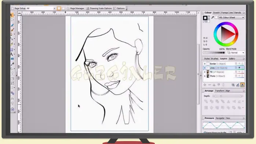Viewport: 256px width, 144px height.
Task: Select the Paintbrush tool
Action: [x=12, y=30]
